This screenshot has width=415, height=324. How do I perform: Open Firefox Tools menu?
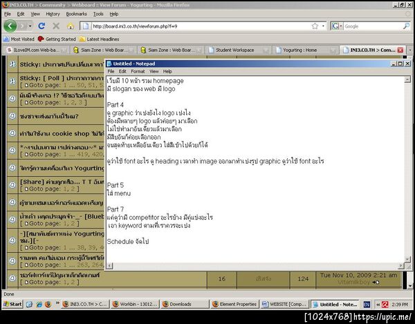point(98,14)
